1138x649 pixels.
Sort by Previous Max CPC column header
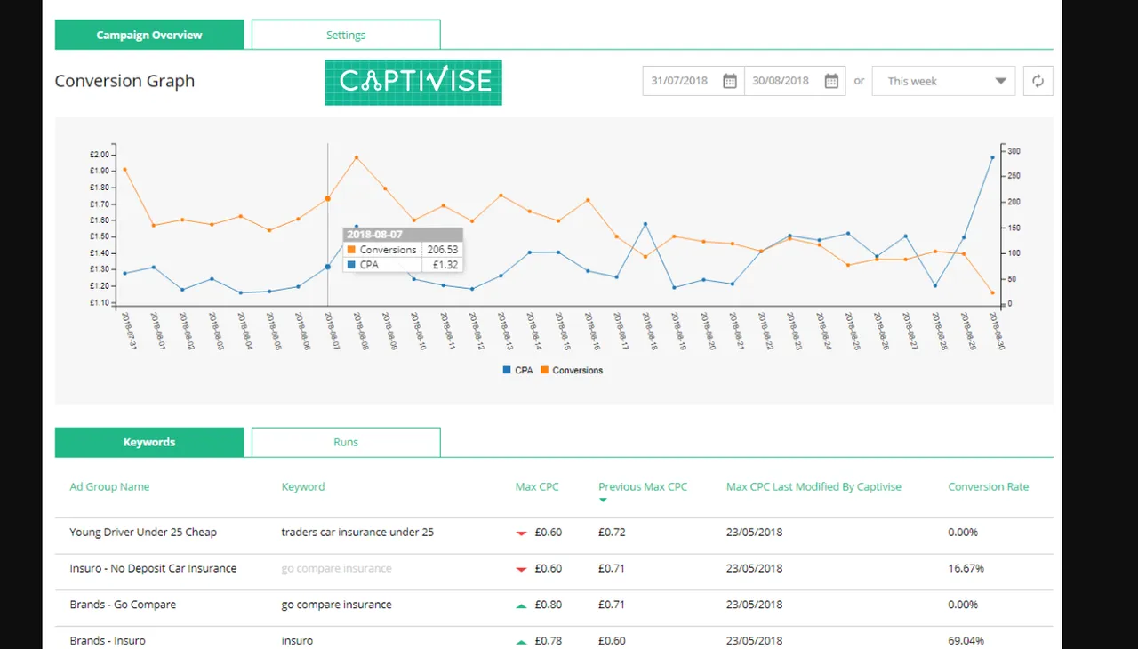(643, 486)
